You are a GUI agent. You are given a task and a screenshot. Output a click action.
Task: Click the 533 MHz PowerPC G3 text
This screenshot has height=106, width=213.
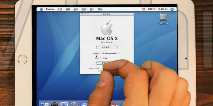110,54
